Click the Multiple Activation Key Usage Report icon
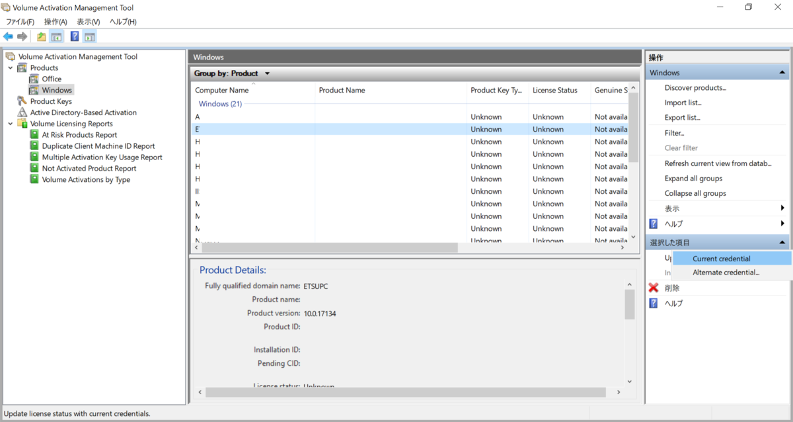 click(x=35, y=157)
